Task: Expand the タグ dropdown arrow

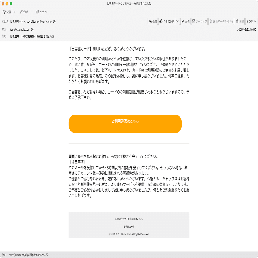Action: point(46,12)
